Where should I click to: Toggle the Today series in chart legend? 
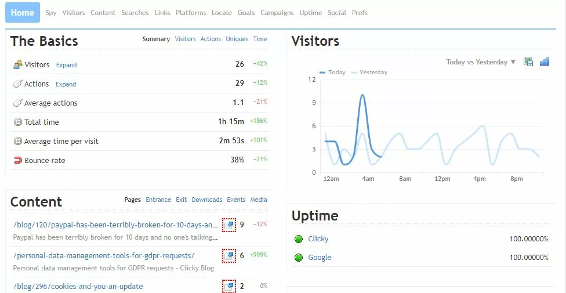[x=332, y=73]
